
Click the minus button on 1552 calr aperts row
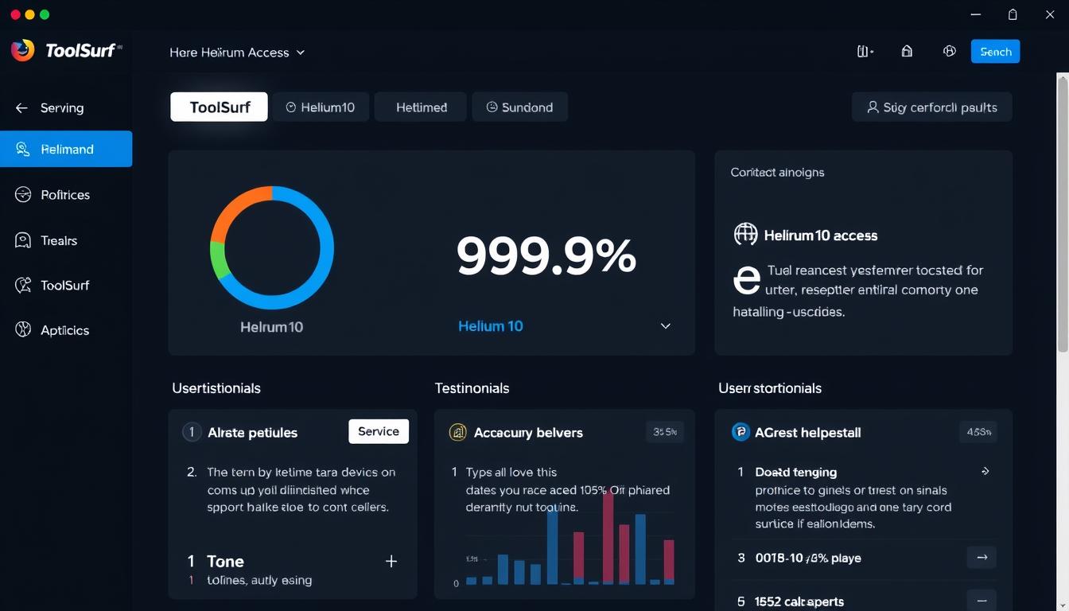coord(982,601)
